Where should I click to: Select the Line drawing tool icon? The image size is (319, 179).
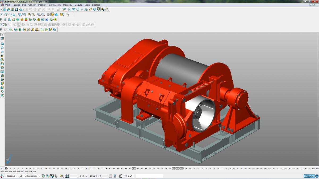74,9
